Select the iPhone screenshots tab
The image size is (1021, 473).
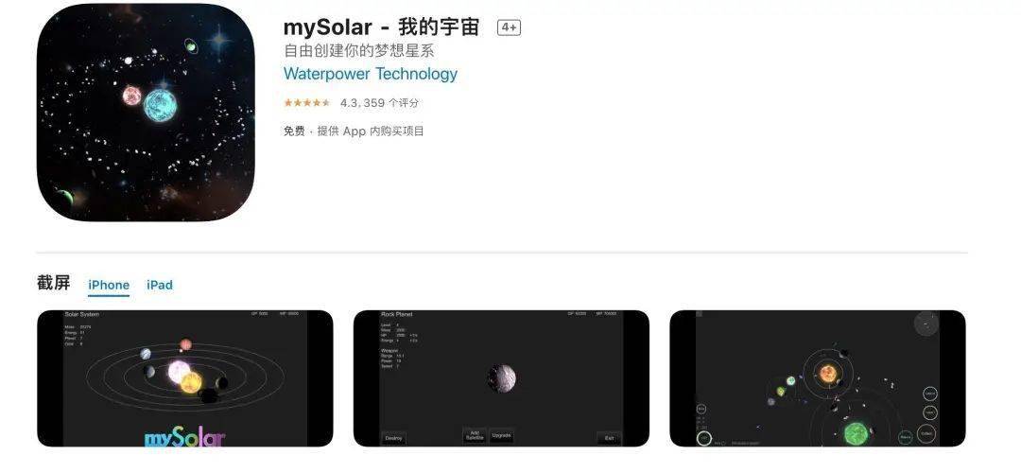click(x=109, y=285)
